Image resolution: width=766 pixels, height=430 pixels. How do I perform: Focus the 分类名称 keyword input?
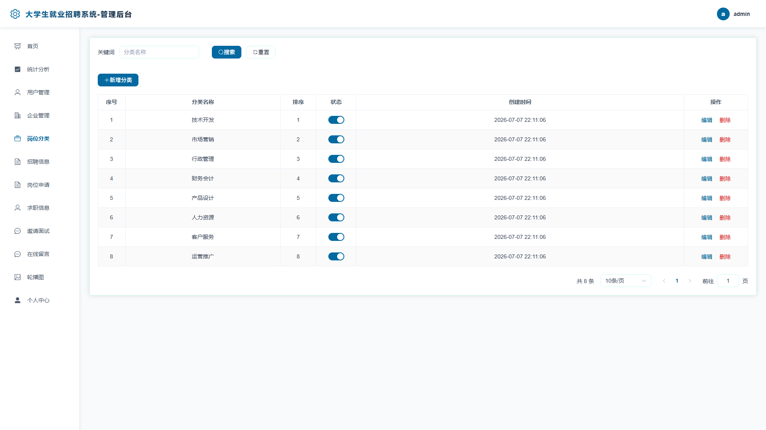159,52
